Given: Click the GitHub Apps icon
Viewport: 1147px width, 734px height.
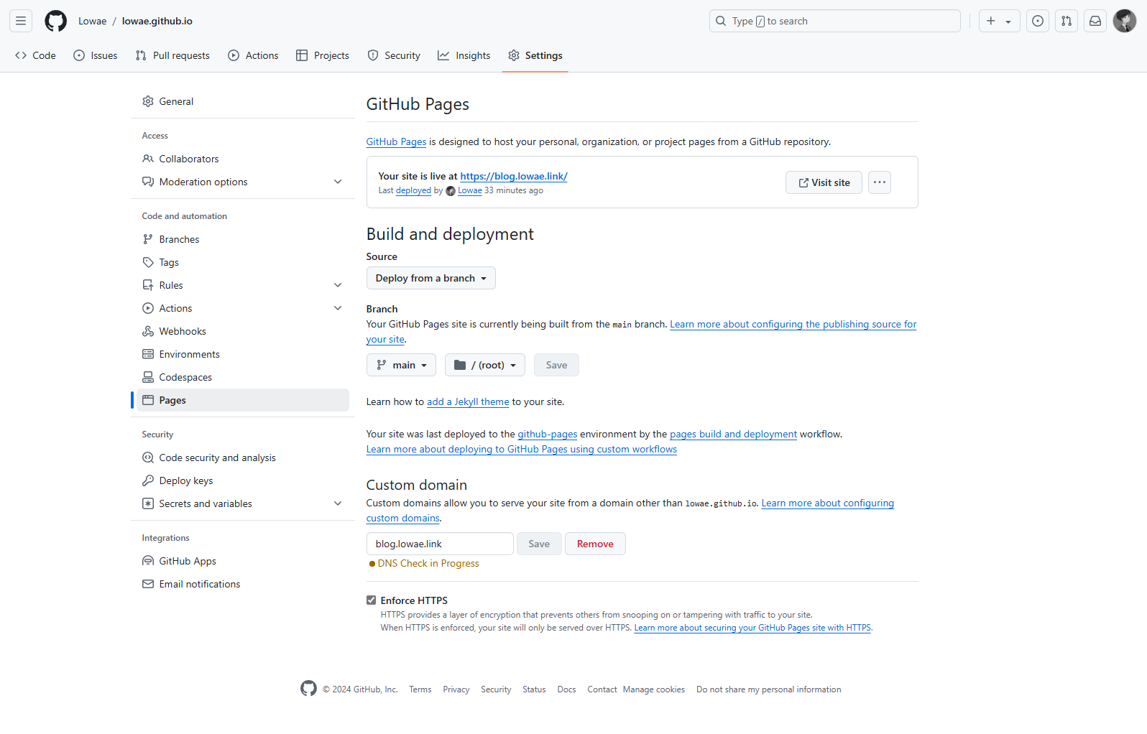Looking at the screenshot, I should (148, 561).
